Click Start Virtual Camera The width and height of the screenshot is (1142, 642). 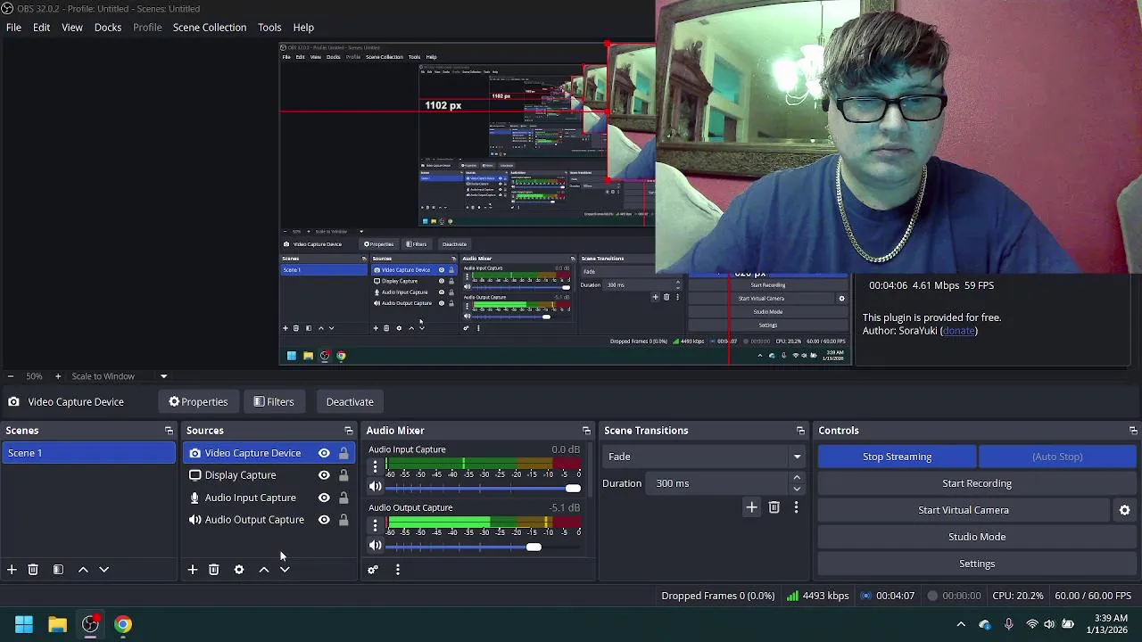tap(964, 510)
